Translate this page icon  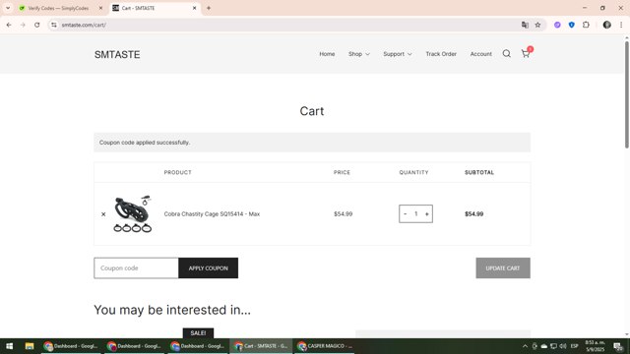coord(525,25)
